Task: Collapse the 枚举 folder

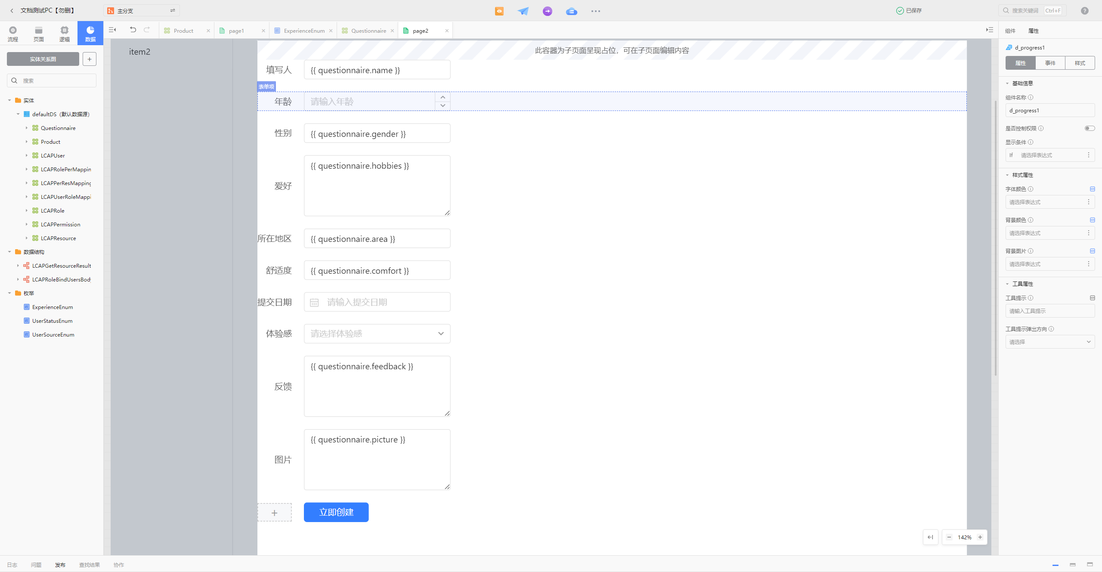Action: pyautogui.click(x=9, y=293)
